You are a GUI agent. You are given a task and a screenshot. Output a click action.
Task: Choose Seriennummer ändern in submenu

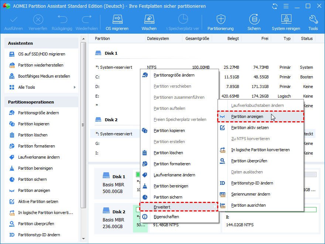(x=261, y=194)
